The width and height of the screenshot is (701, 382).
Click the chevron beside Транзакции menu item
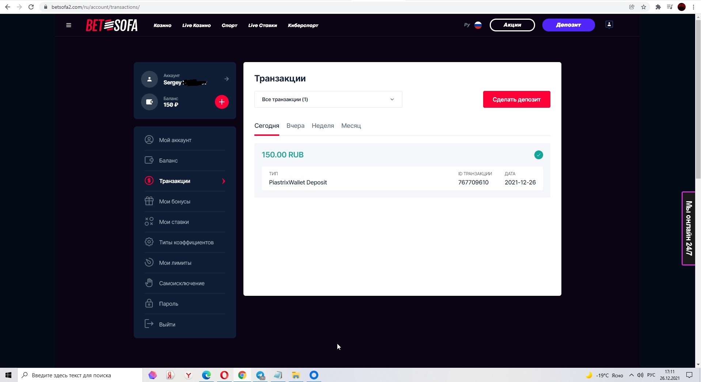[223, 181]
